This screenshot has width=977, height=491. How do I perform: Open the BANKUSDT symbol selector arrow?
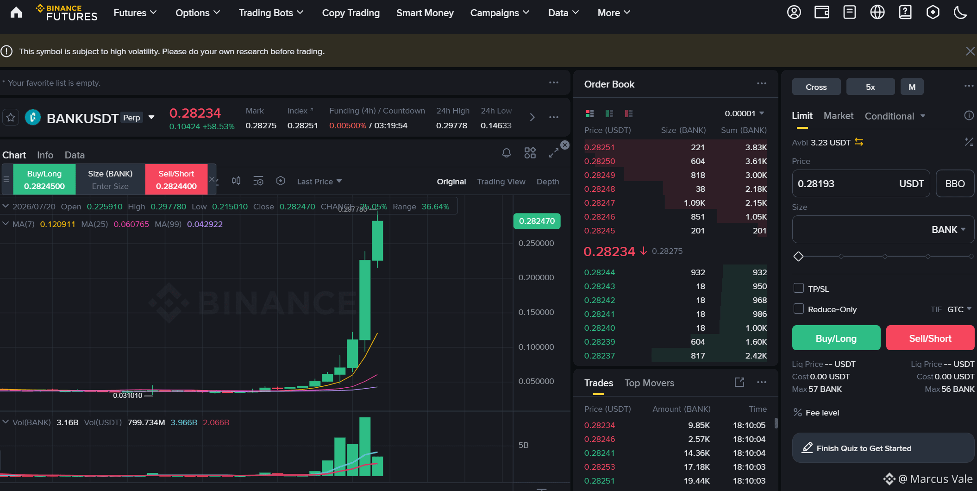point(151,118)
